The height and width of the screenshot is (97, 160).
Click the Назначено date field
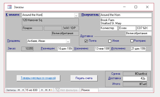pos(102,49)
